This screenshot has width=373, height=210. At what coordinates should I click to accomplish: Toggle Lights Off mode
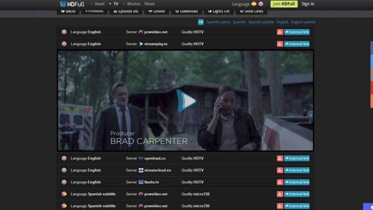(x=219, y=11)
